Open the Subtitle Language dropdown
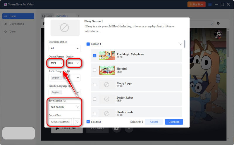This screenshot has width=234, height=145. 64,92
